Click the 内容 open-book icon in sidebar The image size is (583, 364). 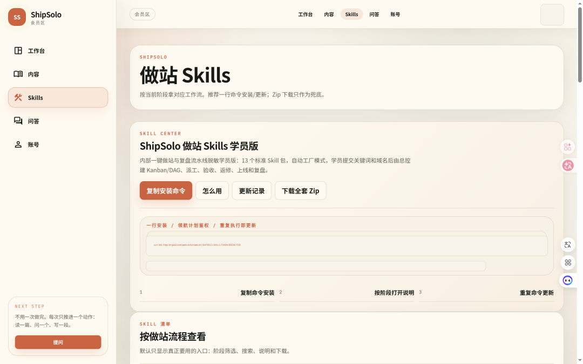[x=18, y=74]
